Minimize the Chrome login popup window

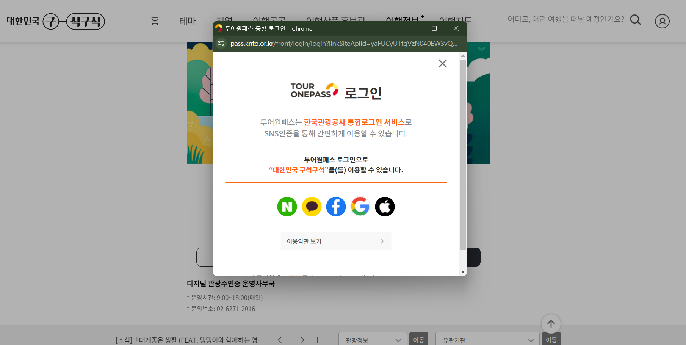point(413,28)
